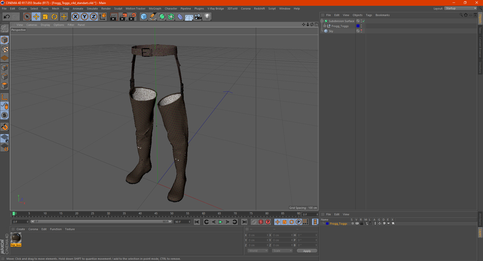Play the animation forward
Image resolution: width=483 pixels, height=261 pixels.
[220, 222]
